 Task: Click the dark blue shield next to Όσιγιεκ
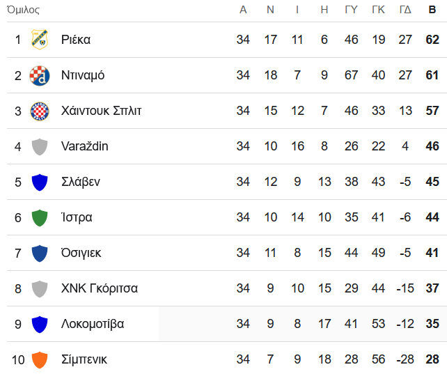pyautogui.click(x=40, y=253)
